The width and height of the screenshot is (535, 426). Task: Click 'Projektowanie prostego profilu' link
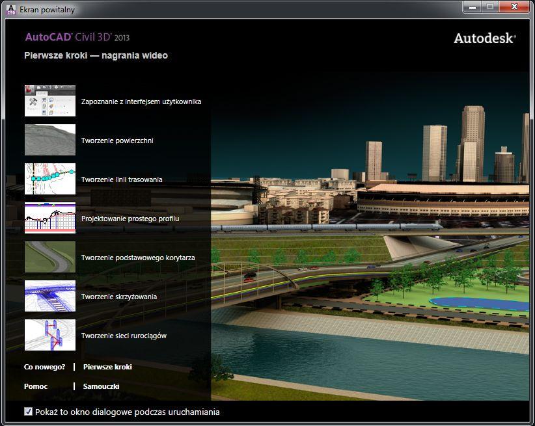(x=130, y=219)
